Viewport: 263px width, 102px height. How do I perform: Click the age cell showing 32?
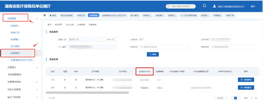pos(76,87)
